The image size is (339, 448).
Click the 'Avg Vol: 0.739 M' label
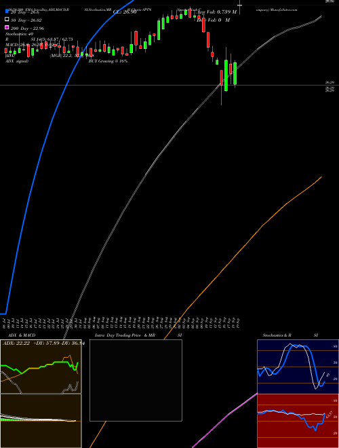(x=217, y=12)
